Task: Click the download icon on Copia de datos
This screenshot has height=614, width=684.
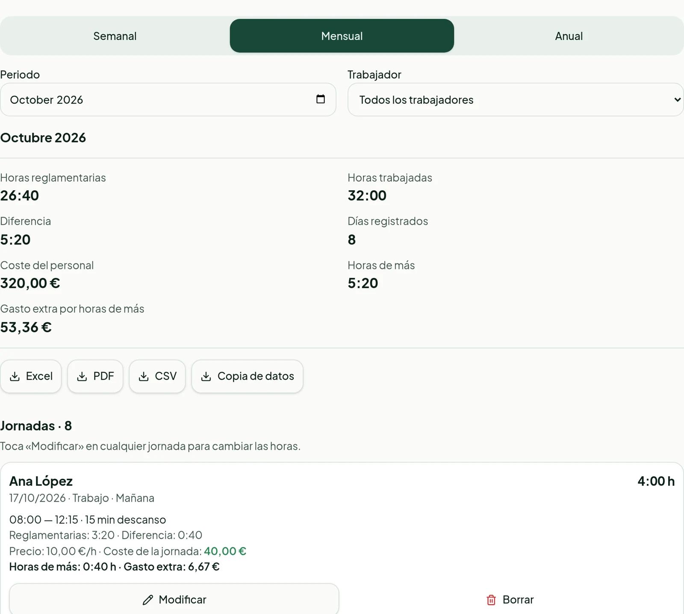Action: (x=206, y=376)
